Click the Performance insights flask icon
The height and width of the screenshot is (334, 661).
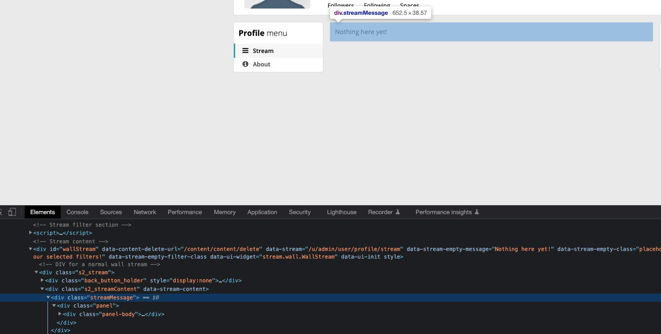pyautogui.click(x=478, y=211)
